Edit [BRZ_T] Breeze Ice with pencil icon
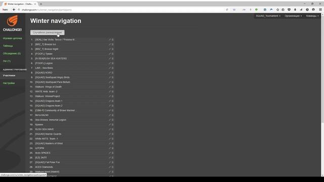This screenshot has width=324, height=182. coord(110,44)
